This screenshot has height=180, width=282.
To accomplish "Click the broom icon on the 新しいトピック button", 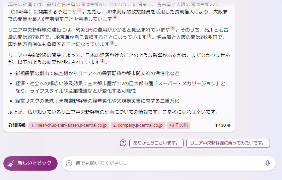I will [x=11, y=164].
